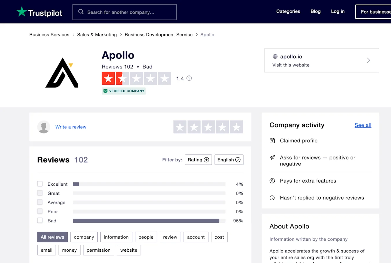Click the Excellent rating 4% bar

click(149, 184)
